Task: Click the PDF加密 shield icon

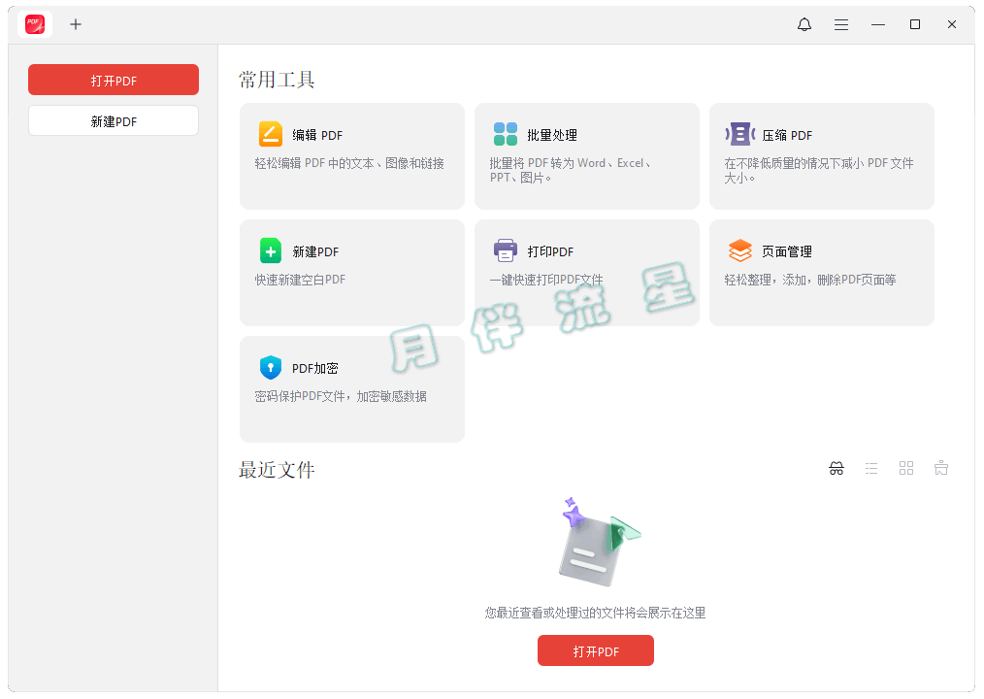Action: [270, 368]
